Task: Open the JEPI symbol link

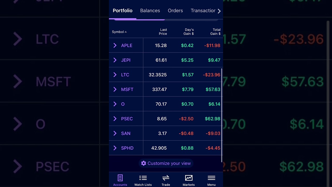Action: [x=126, y=60]
